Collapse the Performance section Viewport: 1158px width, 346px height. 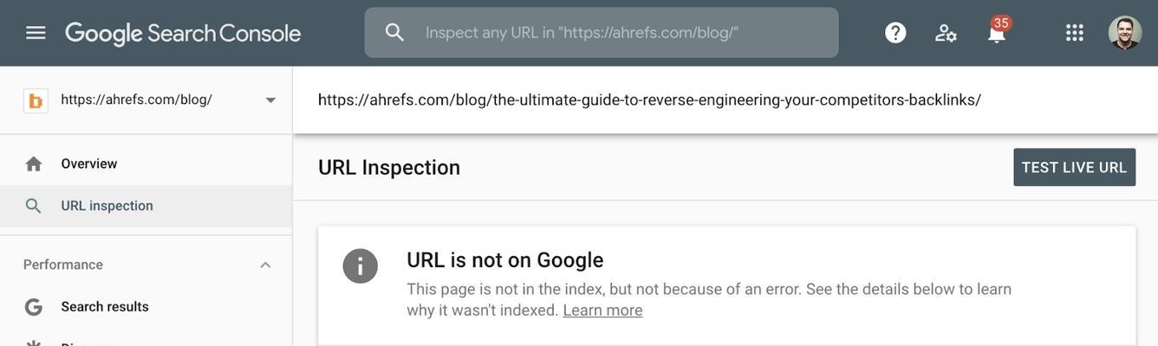point(265,265)
